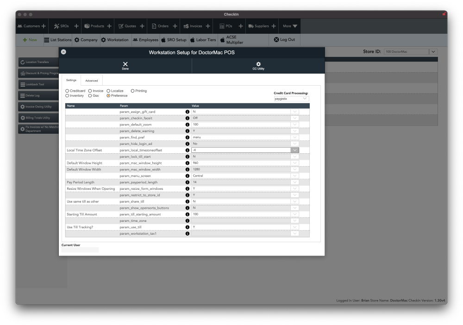Expand the param_local_timezoneoffset value dropdown
Viewport: 463px width, 325px height.
pyautogui.click(x=294, y=150)
